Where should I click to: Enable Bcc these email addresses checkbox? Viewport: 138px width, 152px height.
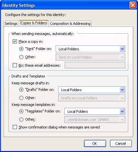[15, 65]
